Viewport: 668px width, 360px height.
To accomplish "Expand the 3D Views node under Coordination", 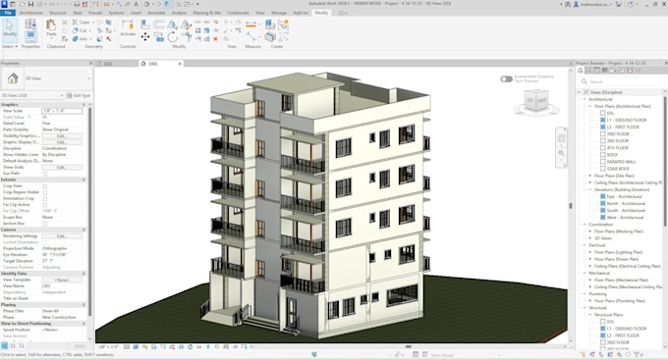I will (x=590, y=238).
